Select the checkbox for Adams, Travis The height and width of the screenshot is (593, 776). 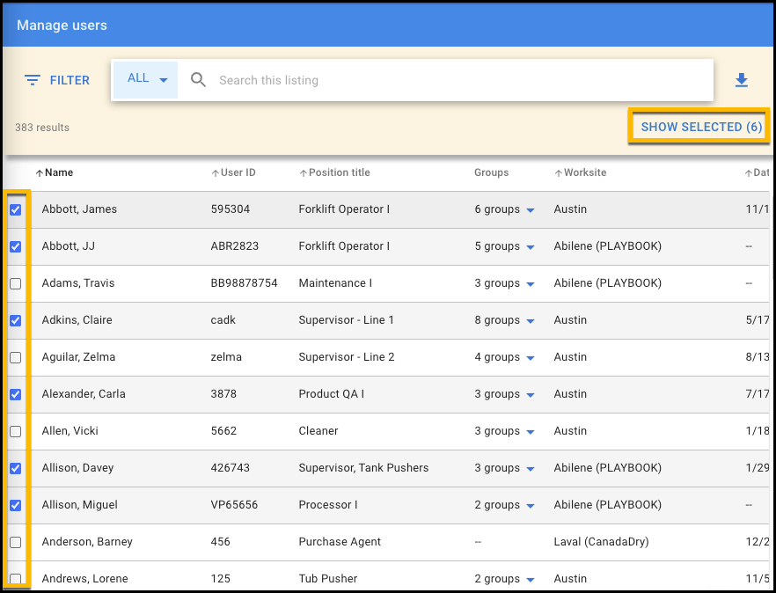point(15,283)
